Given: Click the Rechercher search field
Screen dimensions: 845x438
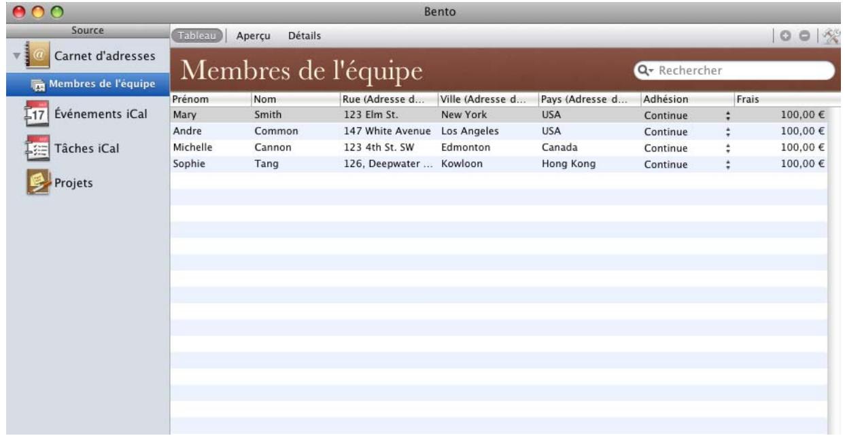Looking at the screenshot, I should point(734,70).
